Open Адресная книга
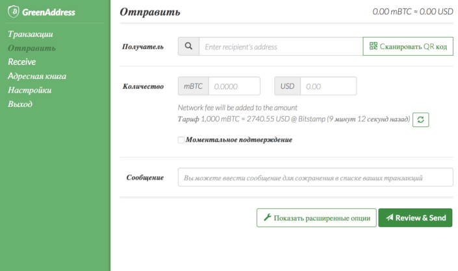 pos(37,76)
